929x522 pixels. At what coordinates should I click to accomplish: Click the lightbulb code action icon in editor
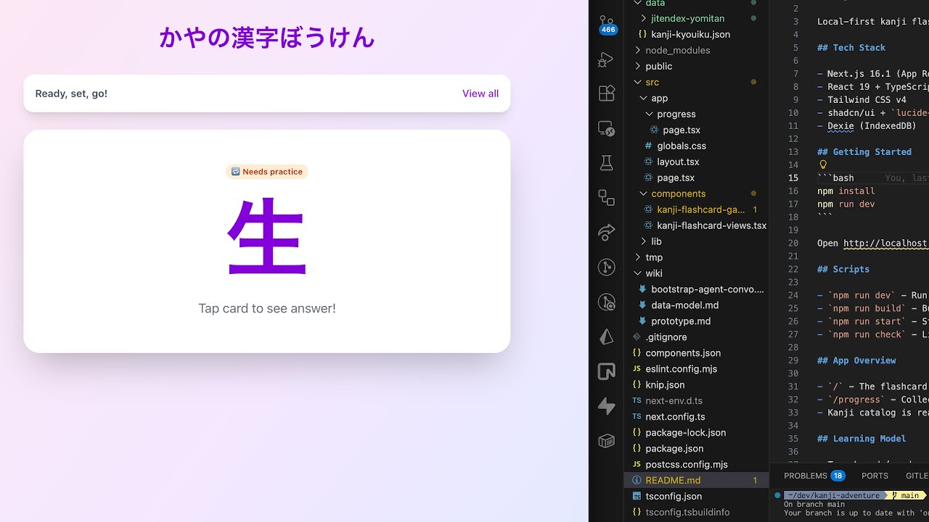[823, 165]
